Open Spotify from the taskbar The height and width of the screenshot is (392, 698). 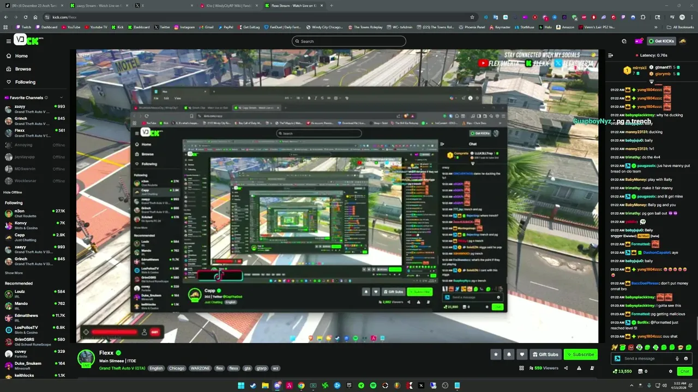tap(373, 385)
